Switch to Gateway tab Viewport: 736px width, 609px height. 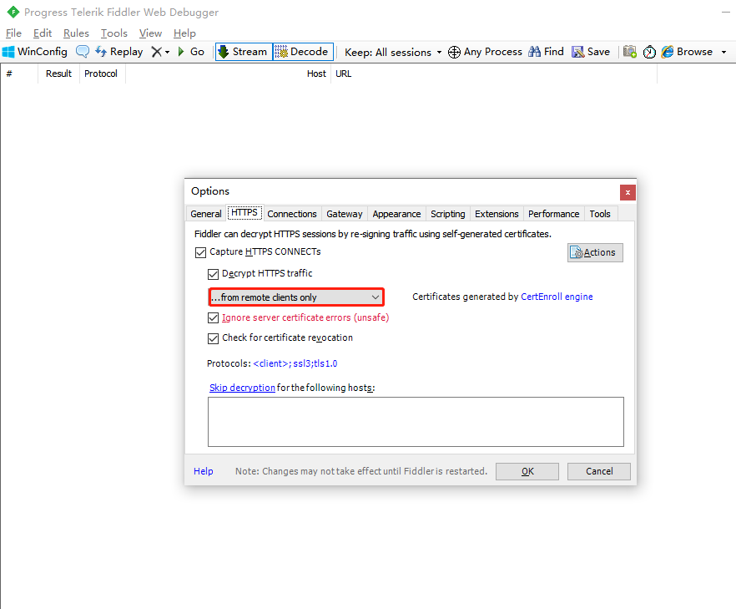tap(345, 214)
